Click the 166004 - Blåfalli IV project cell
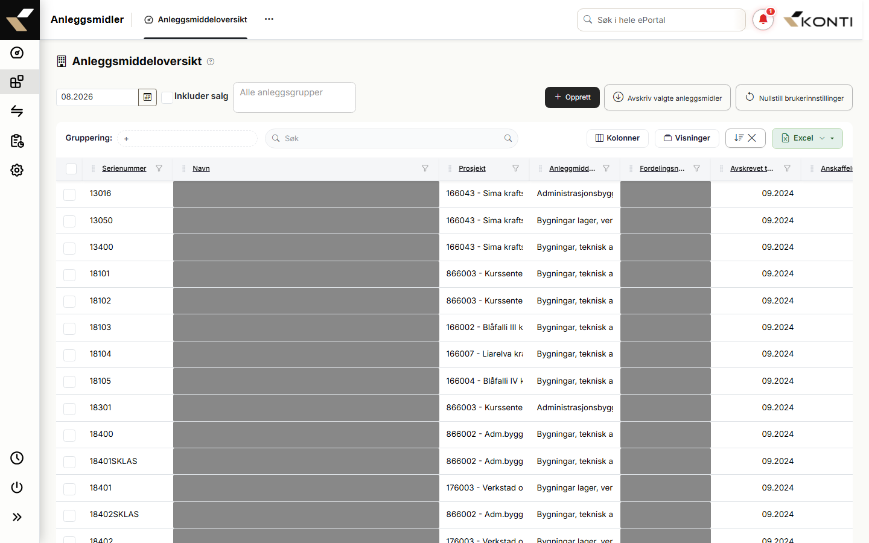This screenshot has height=543, width=869. coord(485,381)
